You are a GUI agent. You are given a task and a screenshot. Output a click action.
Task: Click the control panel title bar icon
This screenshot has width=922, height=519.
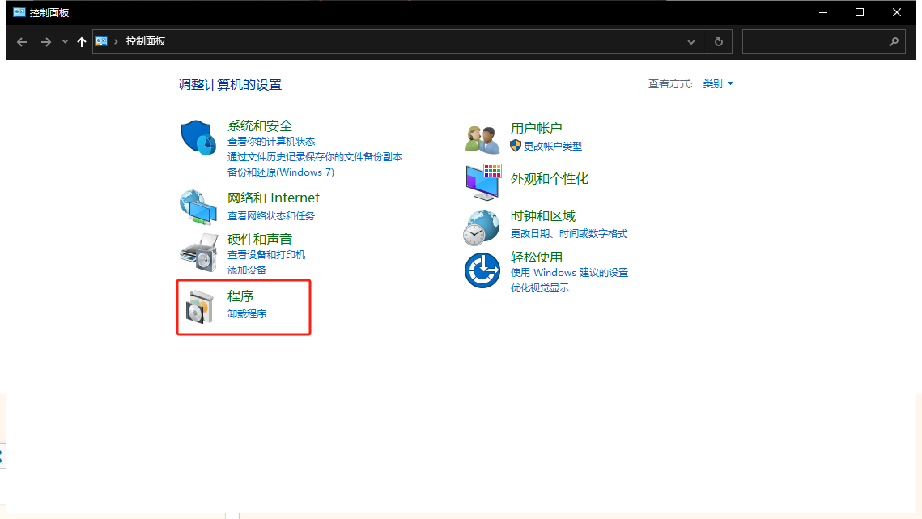pos(19,12)
